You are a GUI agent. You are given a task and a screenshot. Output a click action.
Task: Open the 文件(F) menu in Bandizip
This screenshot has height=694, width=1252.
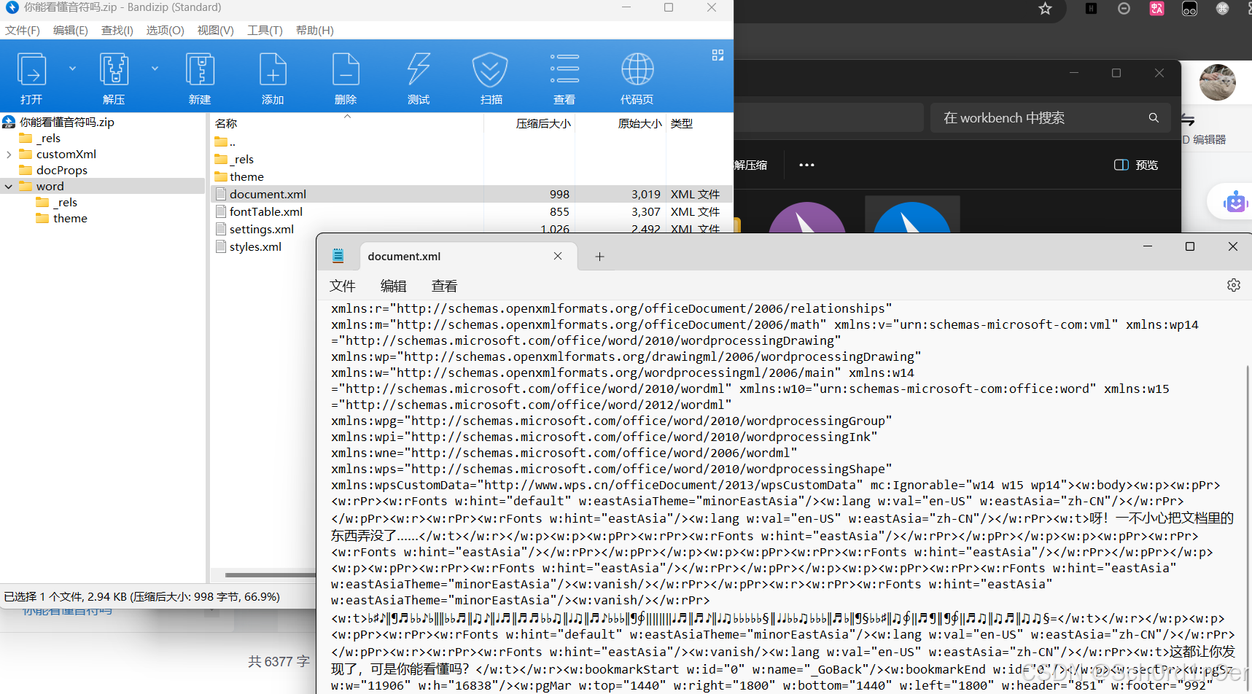point(23,30)
